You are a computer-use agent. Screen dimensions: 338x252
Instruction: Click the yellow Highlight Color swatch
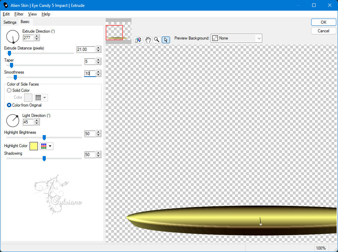34,146
